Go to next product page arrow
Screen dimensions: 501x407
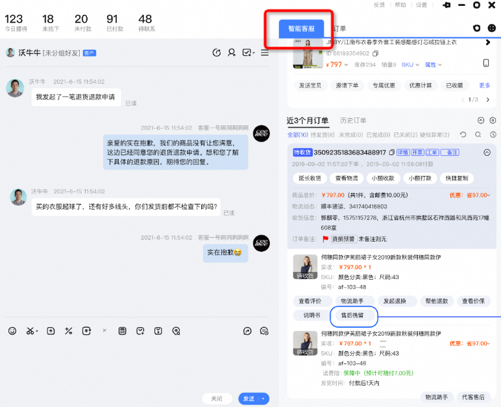[x=488, y=99]
